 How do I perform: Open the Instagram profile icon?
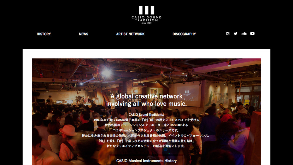click(228, 34)
